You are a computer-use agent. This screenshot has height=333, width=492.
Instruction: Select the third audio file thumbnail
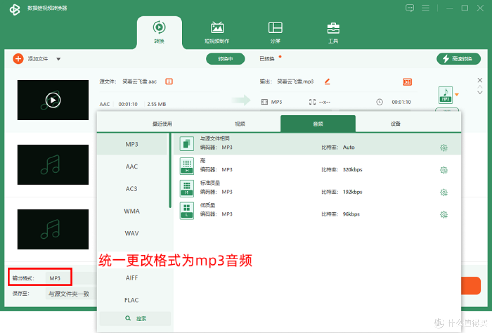tap(53, 229)
